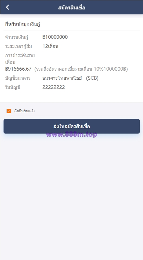The image size is (143, 260).
Task: Select the ฿916666.67 monthly repayment amount
Action: click(x=18, y=69)
